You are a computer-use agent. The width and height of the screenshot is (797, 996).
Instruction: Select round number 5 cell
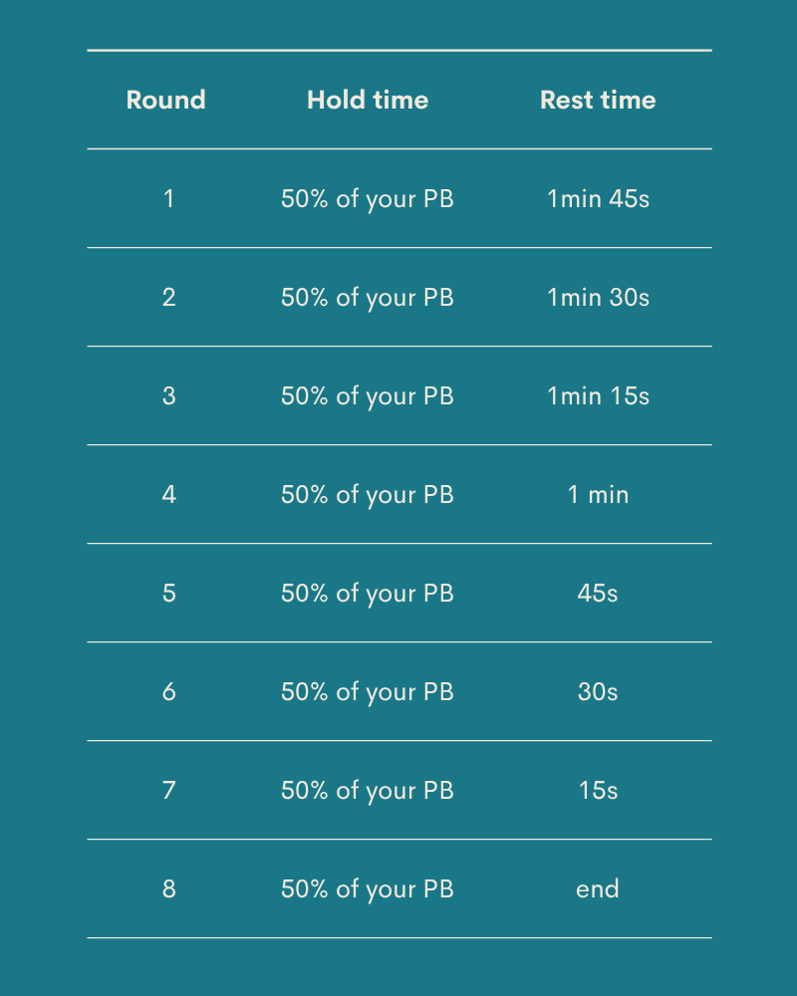[x=168, y=593]
